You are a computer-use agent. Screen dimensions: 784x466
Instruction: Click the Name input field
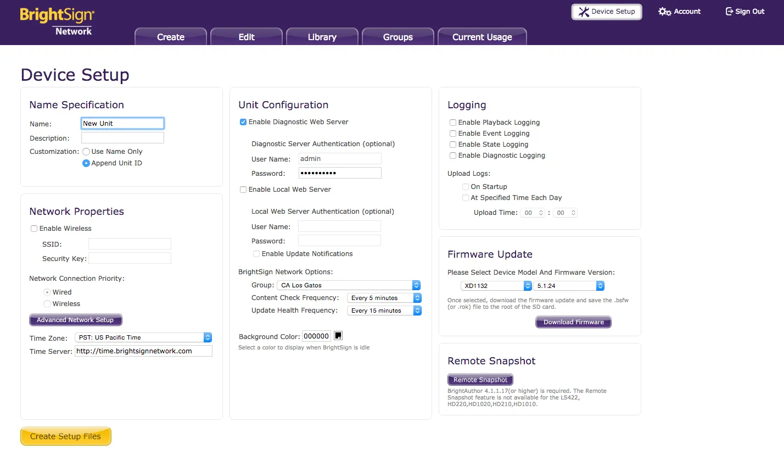[122, 124]
